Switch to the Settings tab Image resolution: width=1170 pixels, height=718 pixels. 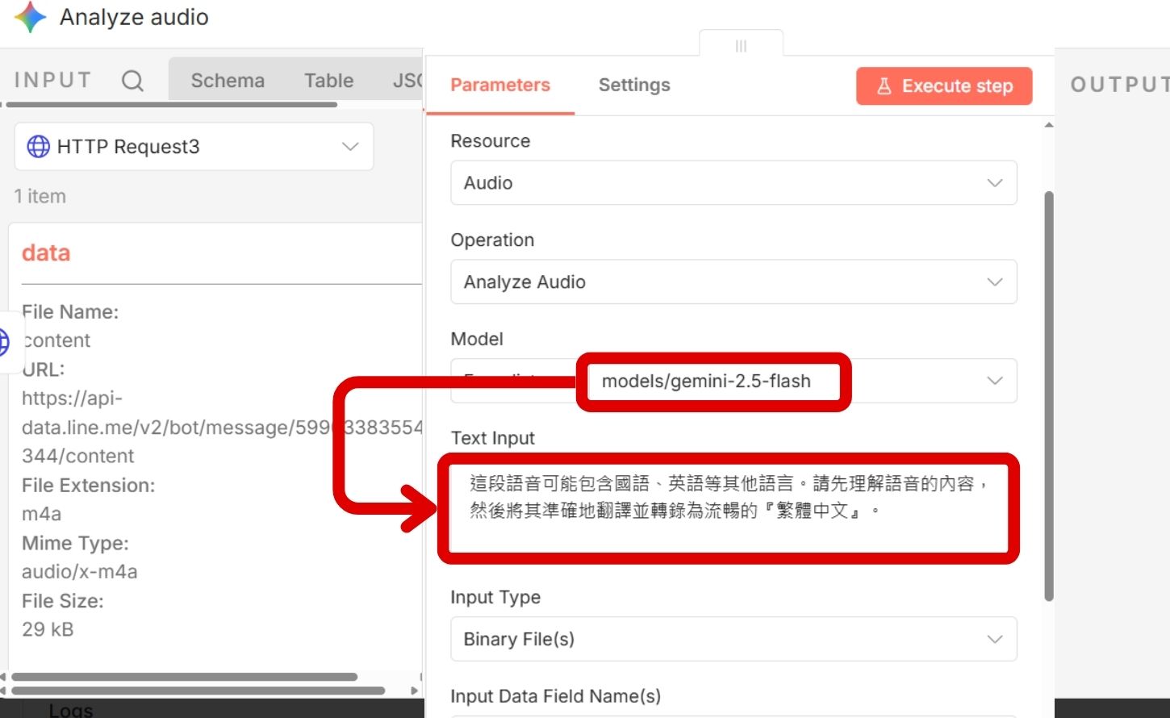point(634,85)
